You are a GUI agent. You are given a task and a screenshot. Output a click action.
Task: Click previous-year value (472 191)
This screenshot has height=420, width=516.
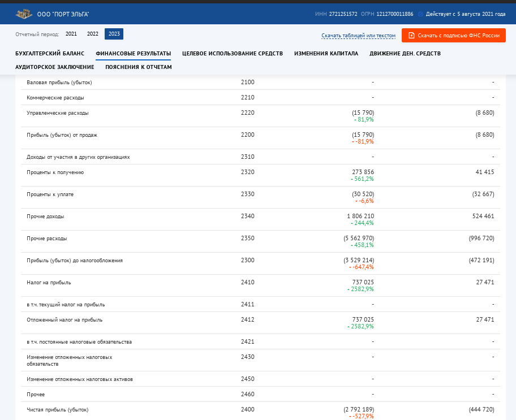(x=481, y=260)
